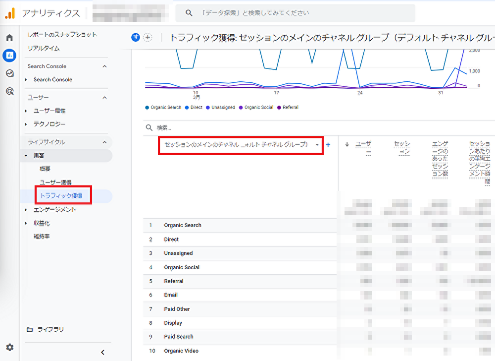Click the blue plus to add secondary dimension

(328, 145)
